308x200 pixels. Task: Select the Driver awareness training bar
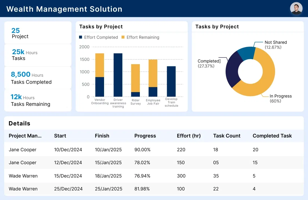[118, 75]
